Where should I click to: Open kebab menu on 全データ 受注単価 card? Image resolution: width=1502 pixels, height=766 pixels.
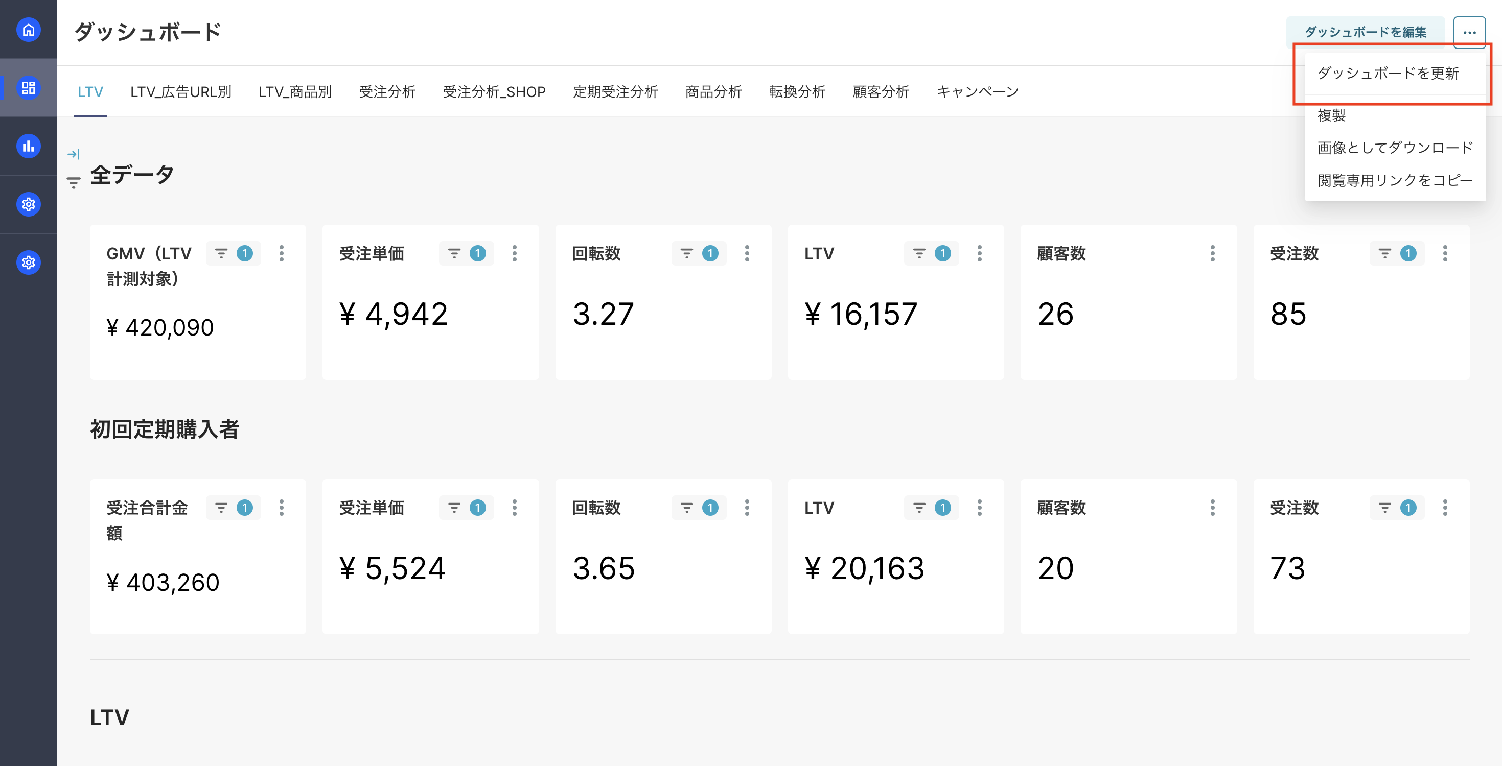point(514,253)
